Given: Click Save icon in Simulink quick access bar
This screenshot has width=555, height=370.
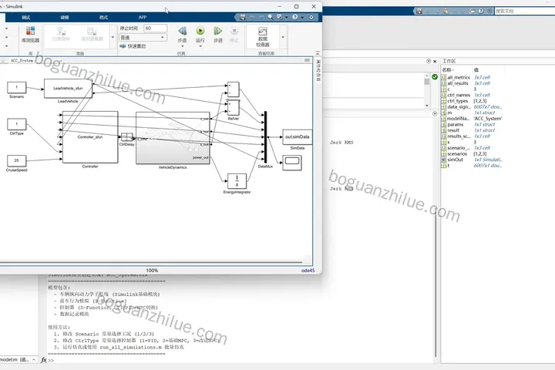Looking at the screenshot, I should coord(243,17).
